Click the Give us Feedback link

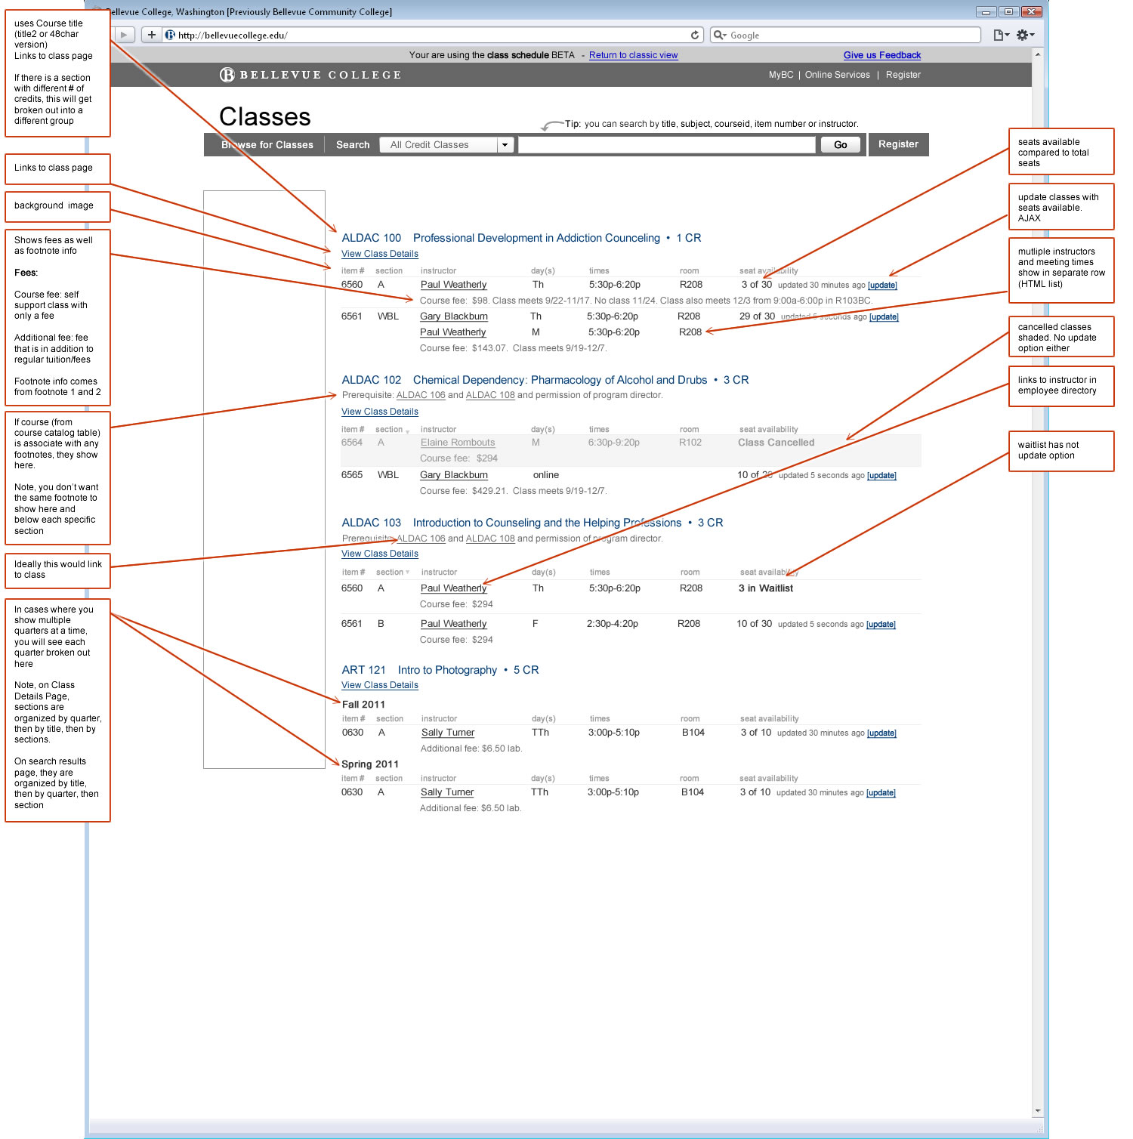click(882, 55)
